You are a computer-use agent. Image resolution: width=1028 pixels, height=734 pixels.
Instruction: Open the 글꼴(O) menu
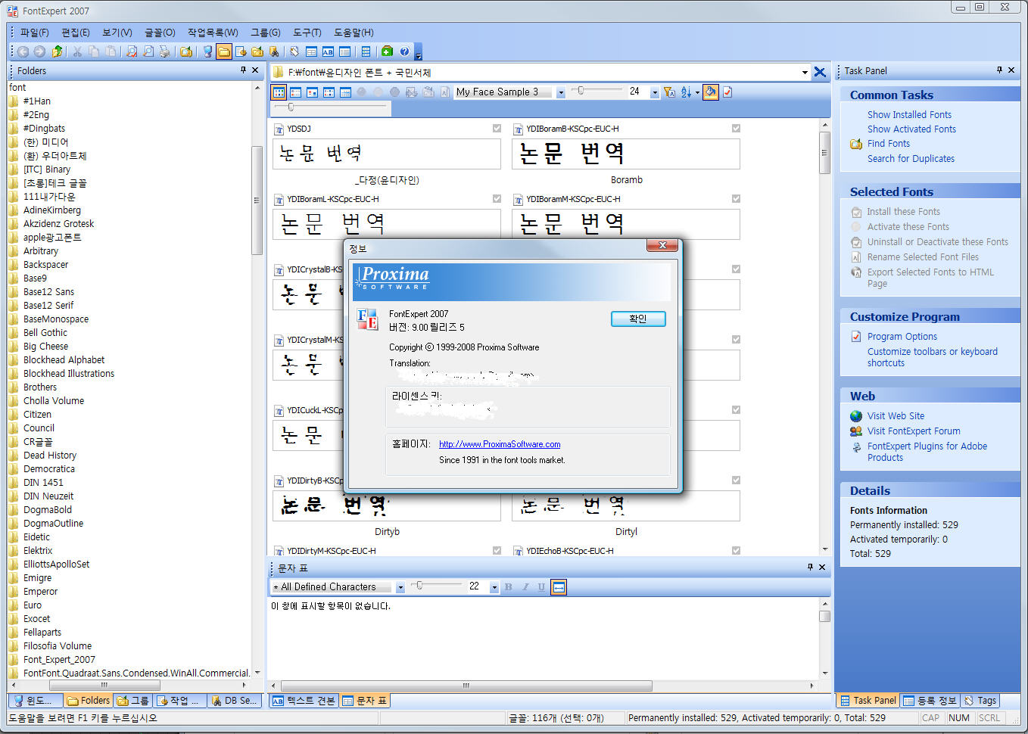pos(160,33)
